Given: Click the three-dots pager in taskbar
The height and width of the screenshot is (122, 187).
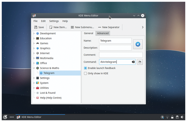Looking at the screenshot, I should [12, 117].
